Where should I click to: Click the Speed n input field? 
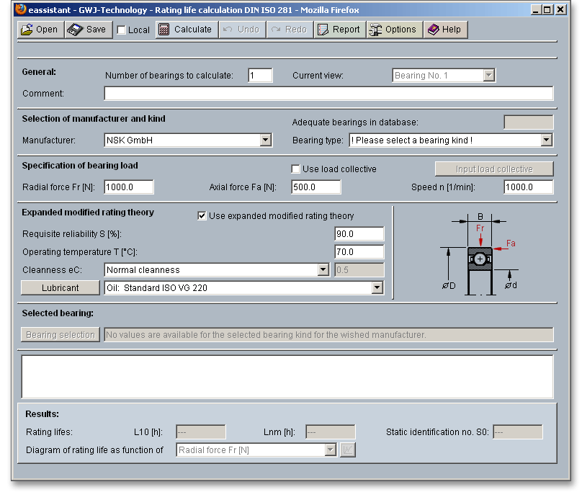pos(529,187)
